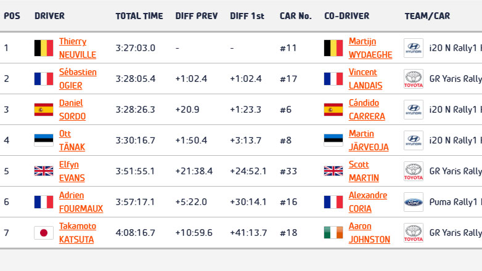This screenshot has height=271, width=482.
Task: Open co-driver Cándido Carrera's link
Action: tap(367, 110)
